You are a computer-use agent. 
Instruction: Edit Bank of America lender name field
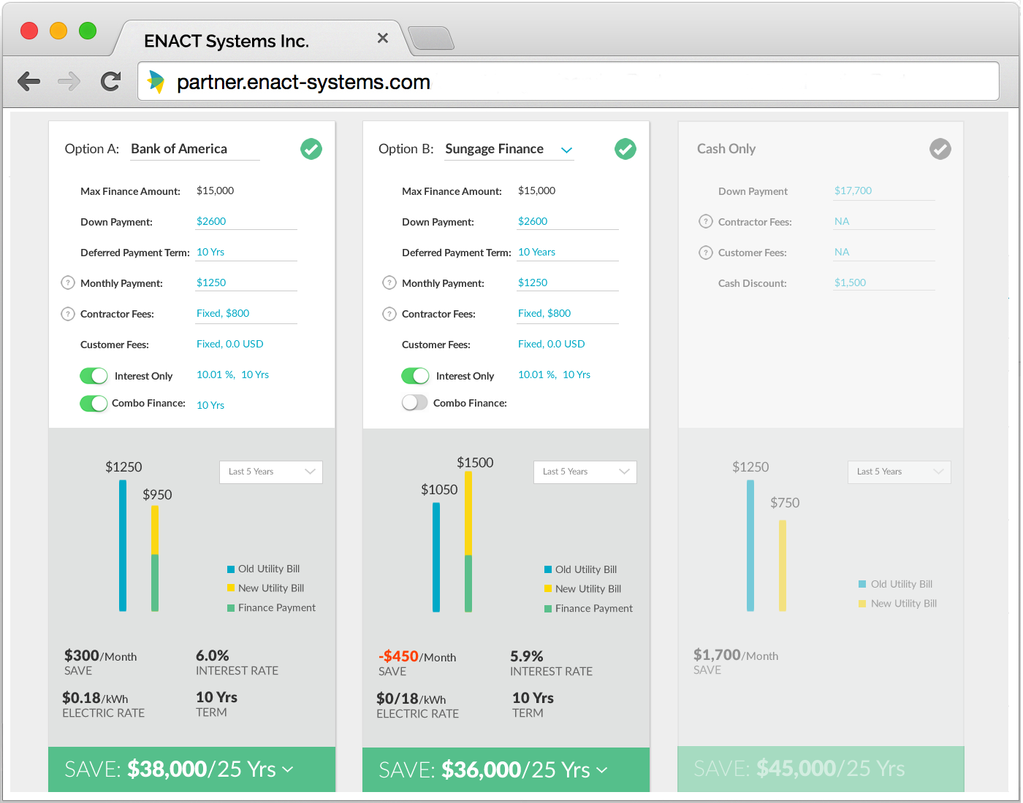195,149
